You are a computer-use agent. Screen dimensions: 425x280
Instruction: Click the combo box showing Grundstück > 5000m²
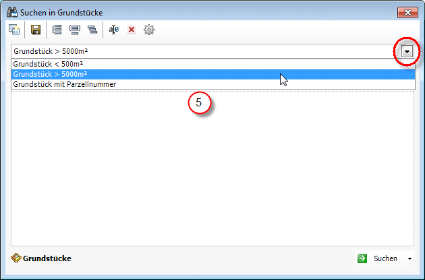tap(202, 51)
